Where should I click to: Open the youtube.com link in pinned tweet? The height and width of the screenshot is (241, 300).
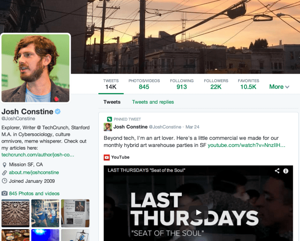(247, 145)
